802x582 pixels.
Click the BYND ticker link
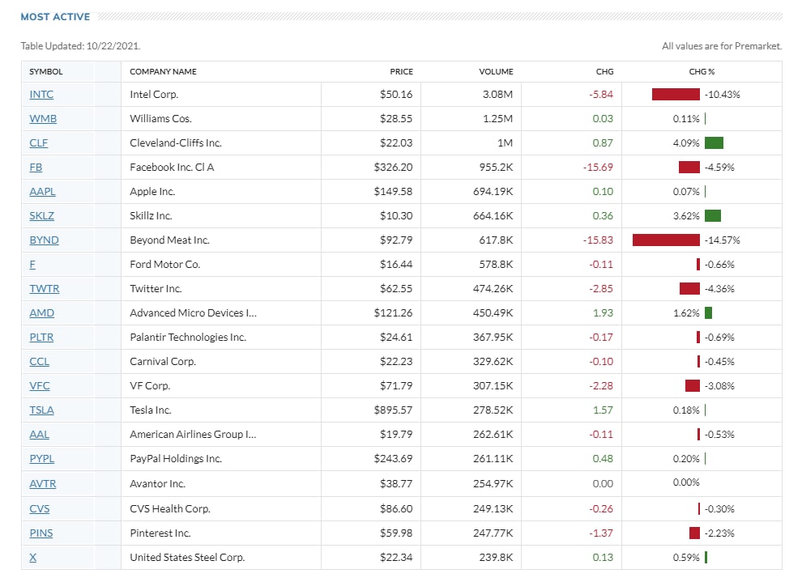point(44,240)
